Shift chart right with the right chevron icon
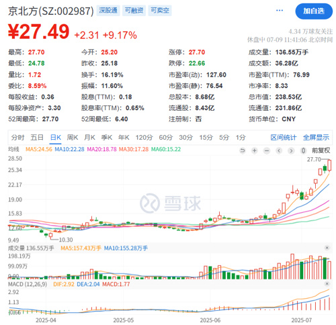The image size is (336, 325). click(291, 150)
